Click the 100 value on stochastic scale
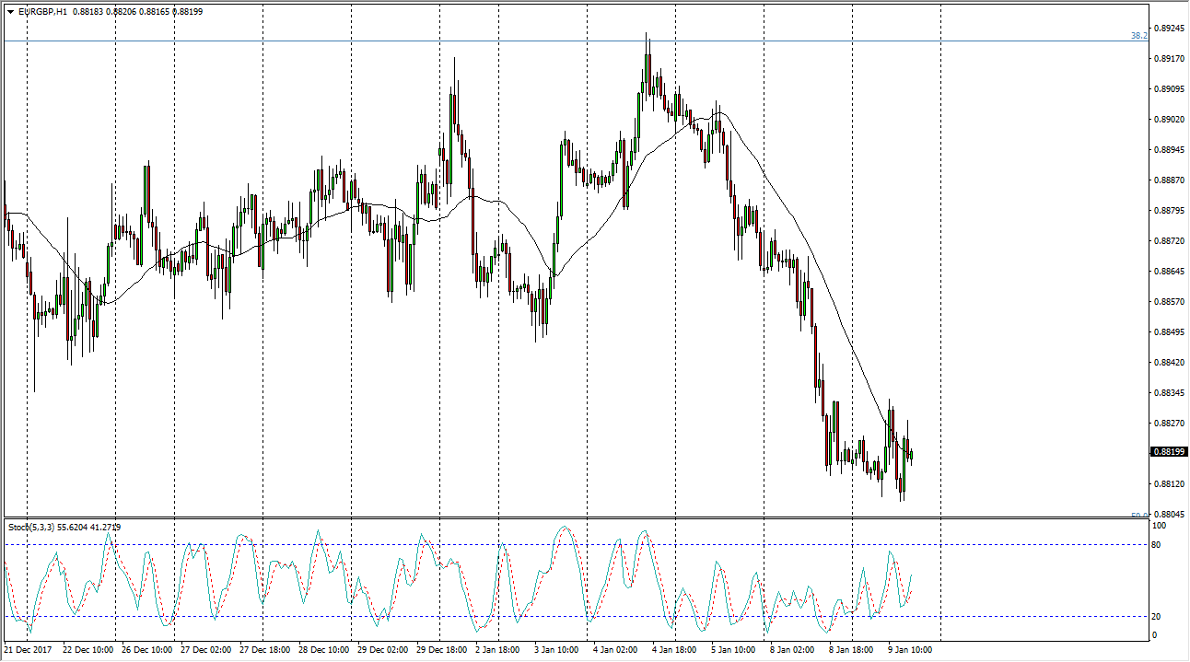The height and width of the screenshot is (662, 1190). pos(1161,526)
